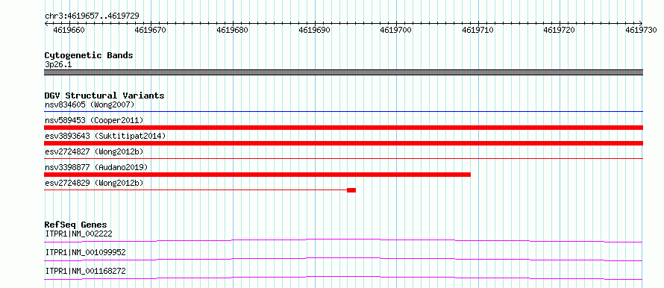
Task: Open ITPR1|NM_002222 transcript label
Action: pyautogui.click(x=78, y=234)
